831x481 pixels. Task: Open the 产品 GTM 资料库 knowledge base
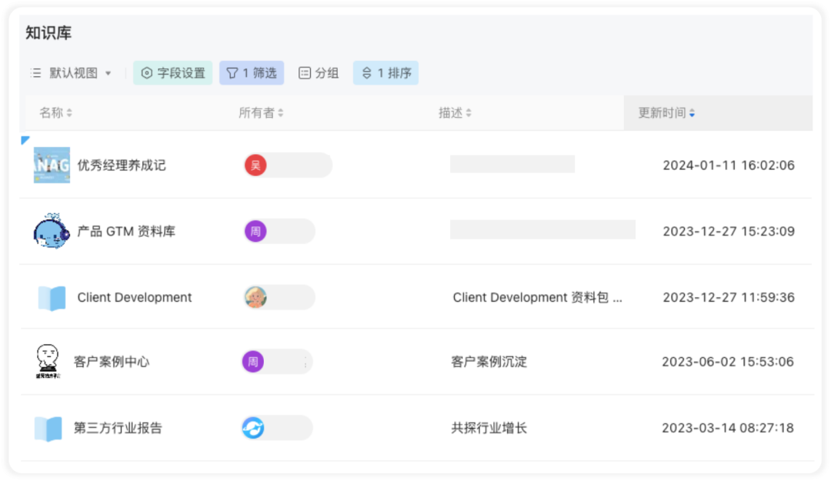click(x=126, y=232)
